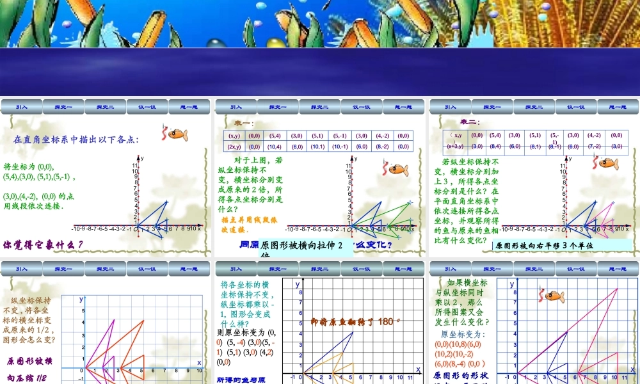Click the button after 议一议 on plot-points slide

click(x=189, y=107)
